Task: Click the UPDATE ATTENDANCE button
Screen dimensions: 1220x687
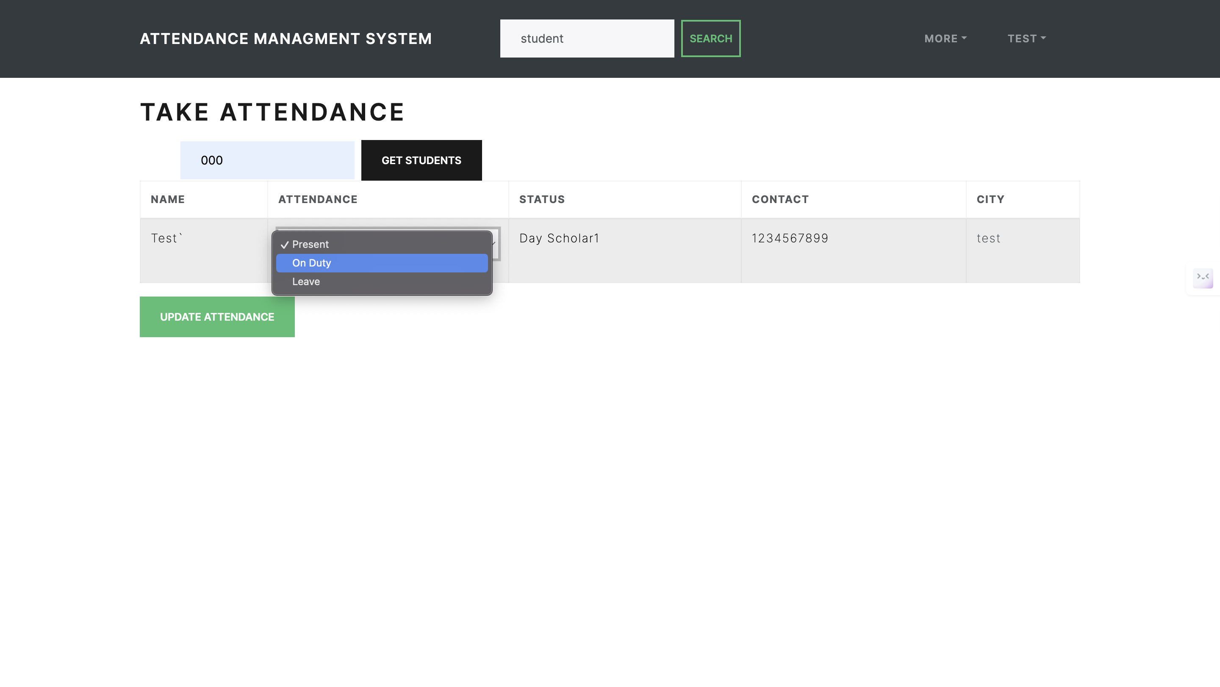Action: [217, 316]
